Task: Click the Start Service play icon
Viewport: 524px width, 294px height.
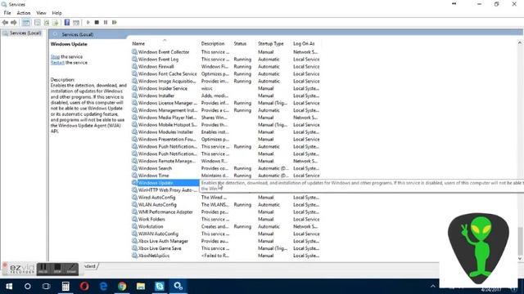Action: click(x=88, y=22)
